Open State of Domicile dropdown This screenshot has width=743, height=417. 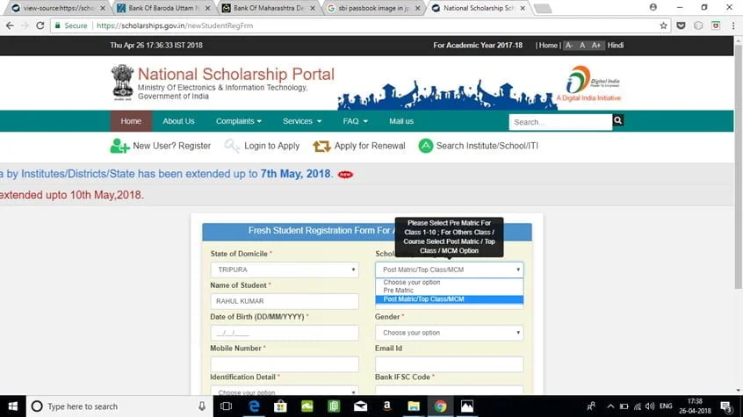(285, 270)
